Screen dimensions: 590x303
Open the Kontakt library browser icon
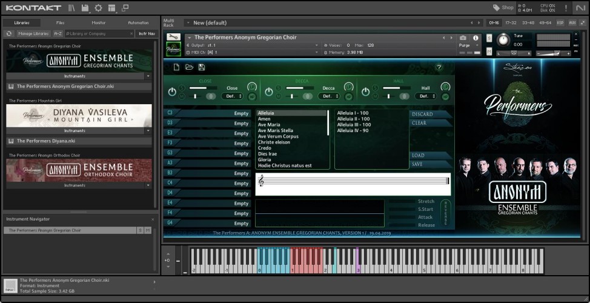pos(72,8)
